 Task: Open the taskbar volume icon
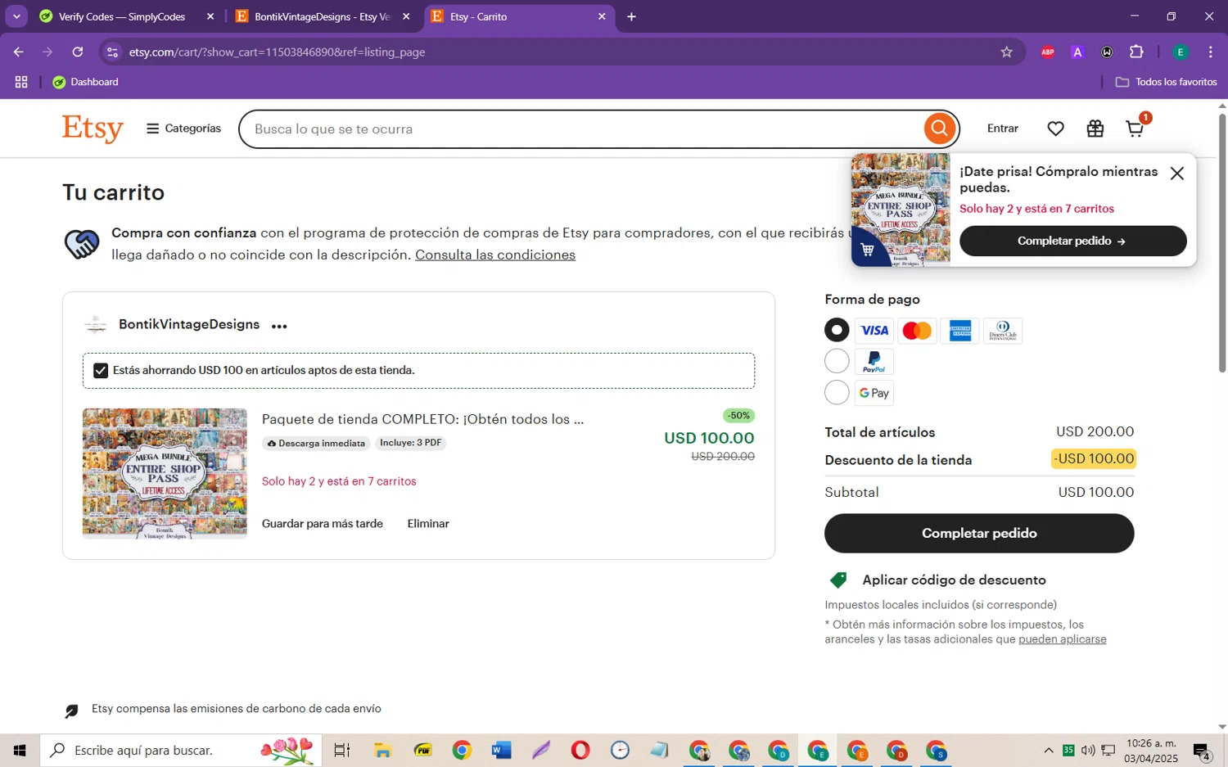point(1088,751)
